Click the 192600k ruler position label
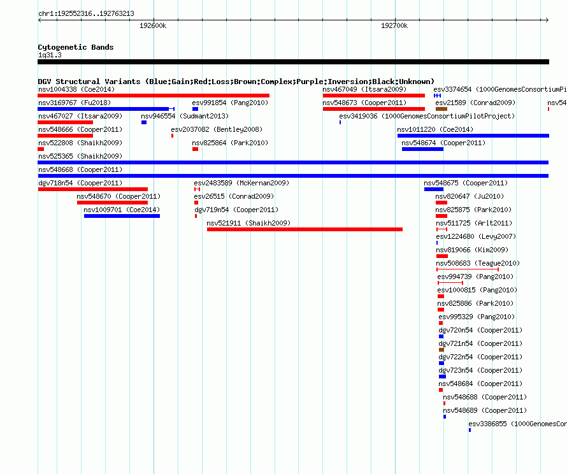567x474 pixels. coord(153,25)
